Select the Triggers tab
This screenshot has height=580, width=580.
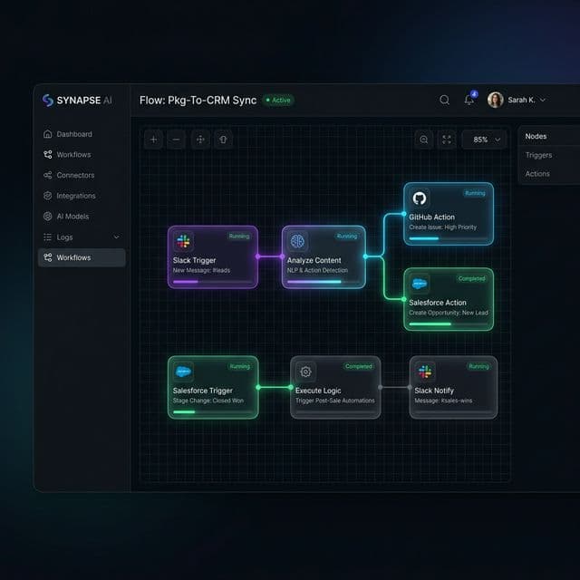click(538, 155)
